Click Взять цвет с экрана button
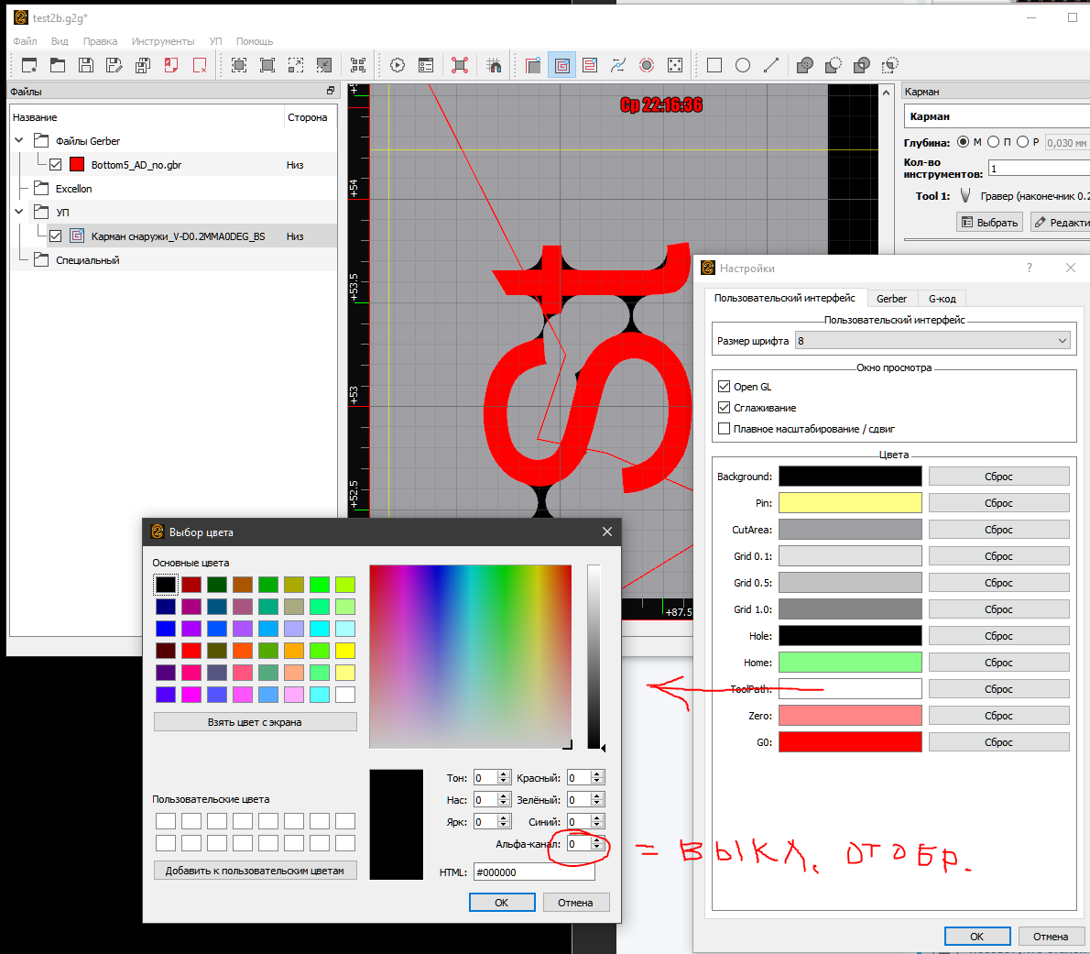The height and width of the screenshot is (954, 1090). click(256, 722)
